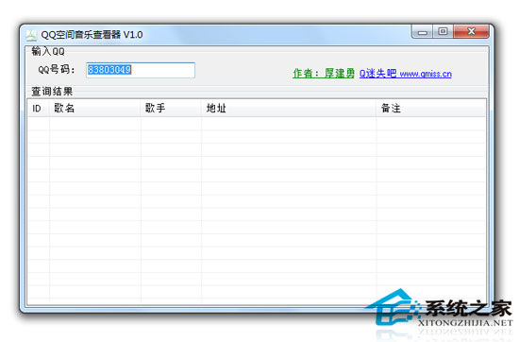Viewport: 519px width, 342px height.
Task: Close the QQ空间音乐查看器 window
Action: coord(471,32)
